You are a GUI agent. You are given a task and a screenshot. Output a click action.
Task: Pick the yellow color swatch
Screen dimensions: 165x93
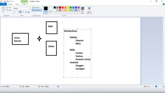click(x=68, y=7)
